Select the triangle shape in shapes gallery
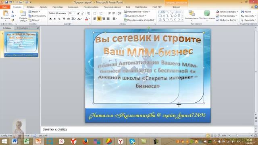Viewport: 258px width, 145px height. tap(164, 16)
